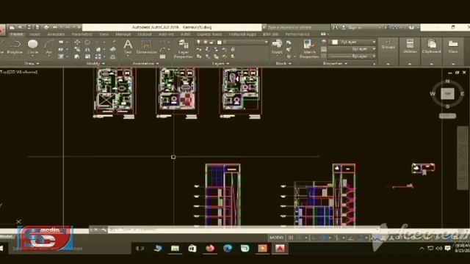
Task: Click the Stretch tool icon
Action: coord(77,56)
